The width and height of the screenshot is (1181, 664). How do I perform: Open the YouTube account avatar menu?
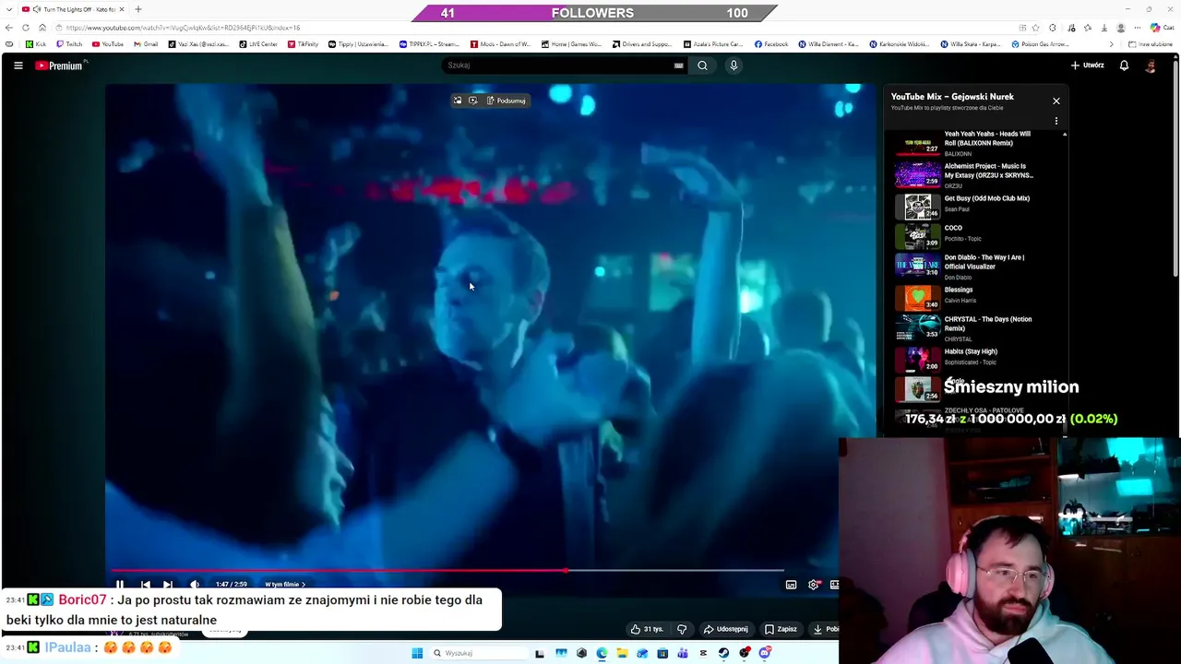pyautogui.click(x=1151, y=65)
